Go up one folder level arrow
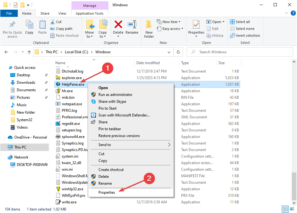 pos(29,52)
